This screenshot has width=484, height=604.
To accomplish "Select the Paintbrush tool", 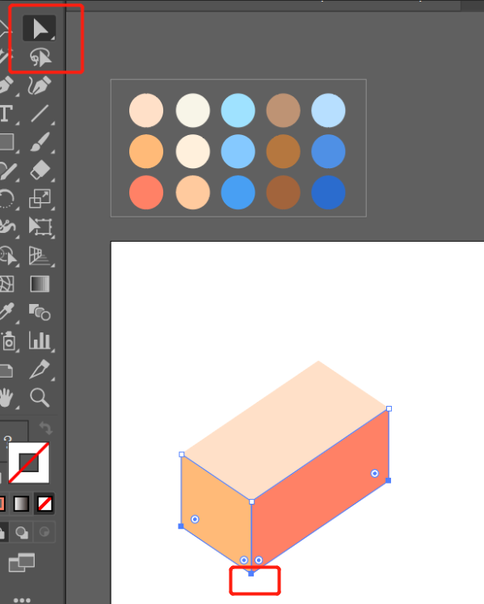I will (x=40, y=142).
